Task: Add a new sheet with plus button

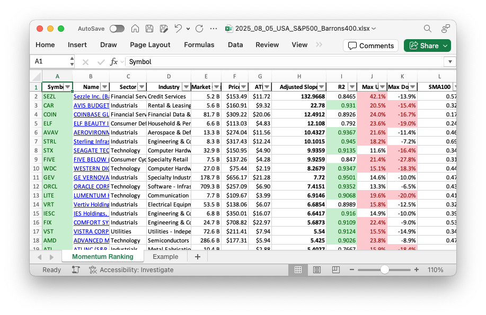Action: pyautogui.click(x=198, y=257)
